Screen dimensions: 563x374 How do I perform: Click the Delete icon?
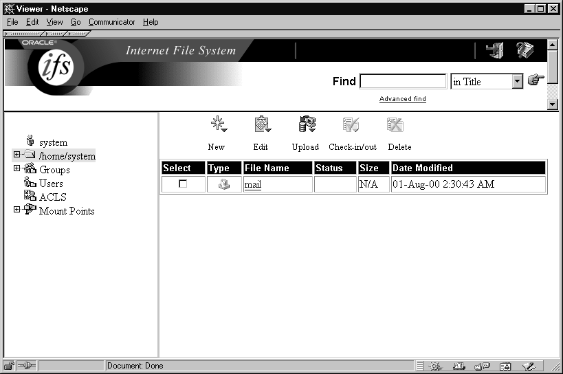pyautogui.click(x=395, y=124)
